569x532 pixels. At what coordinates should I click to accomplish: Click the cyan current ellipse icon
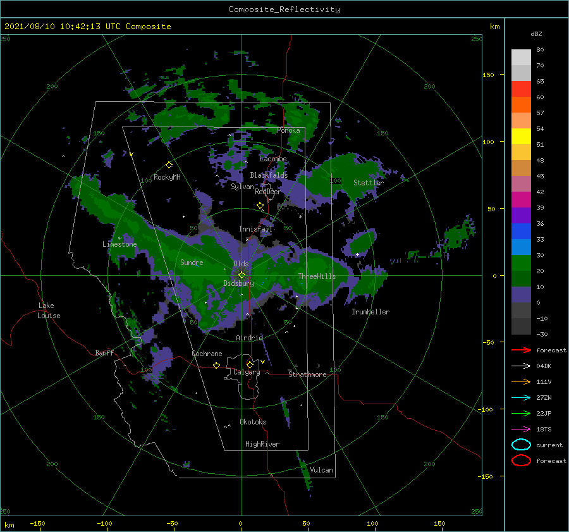521,445
